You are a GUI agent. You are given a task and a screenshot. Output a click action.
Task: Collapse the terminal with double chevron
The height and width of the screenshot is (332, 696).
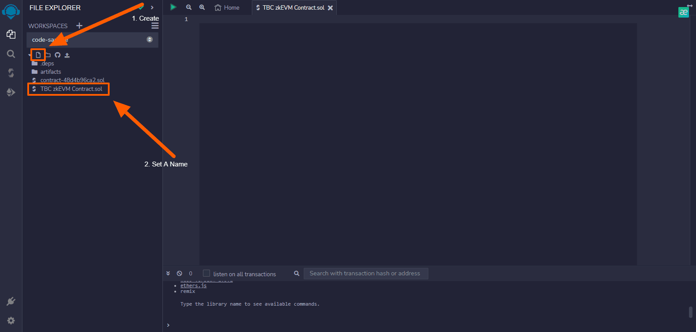point(168,273)
